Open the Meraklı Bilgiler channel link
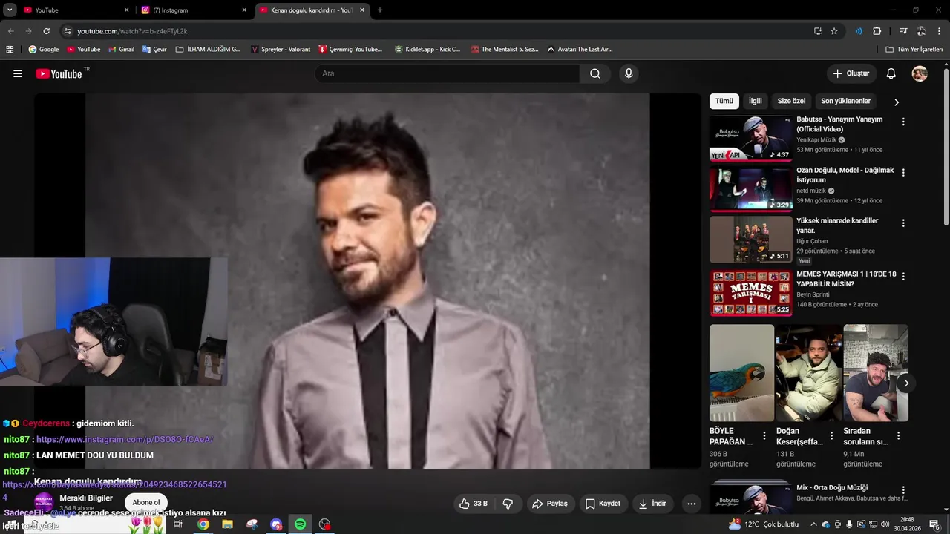 point(86,498)
